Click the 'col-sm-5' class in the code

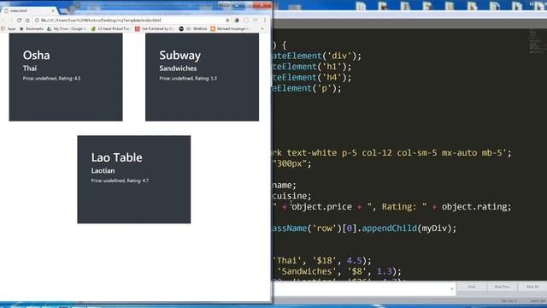point(416,153)
